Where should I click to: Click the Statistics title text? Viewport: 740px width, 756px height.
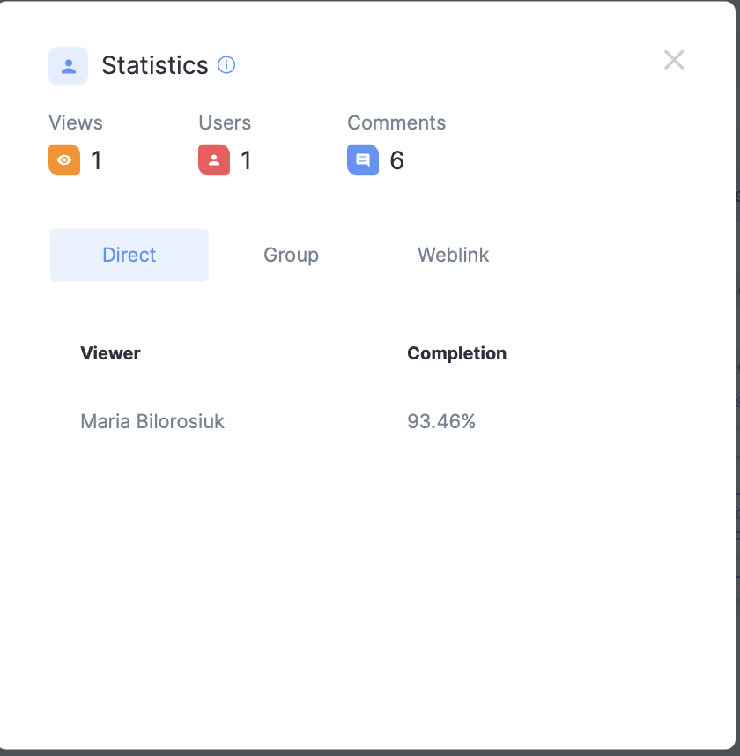click(155, 65)
